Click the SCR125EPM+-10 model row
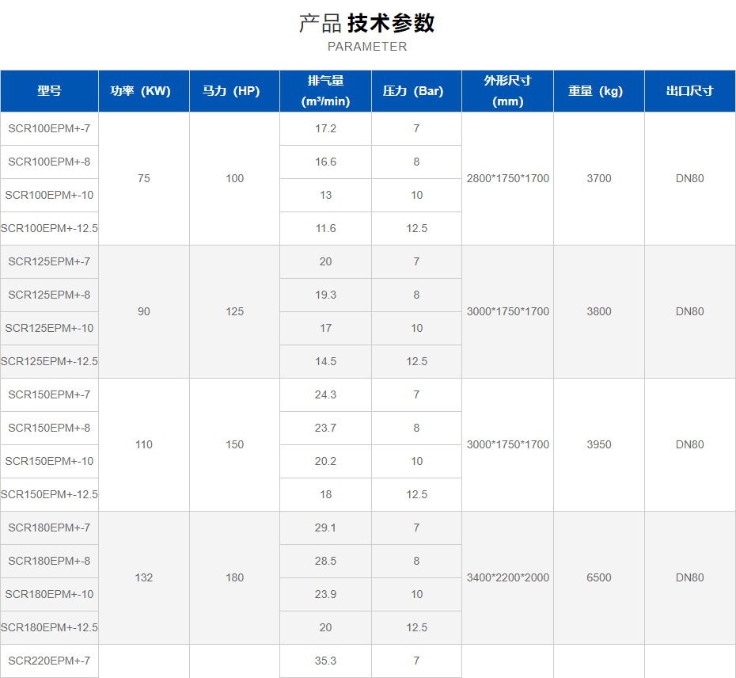Image resolution: width=736 pixels, height=678 pixels. 49,328
